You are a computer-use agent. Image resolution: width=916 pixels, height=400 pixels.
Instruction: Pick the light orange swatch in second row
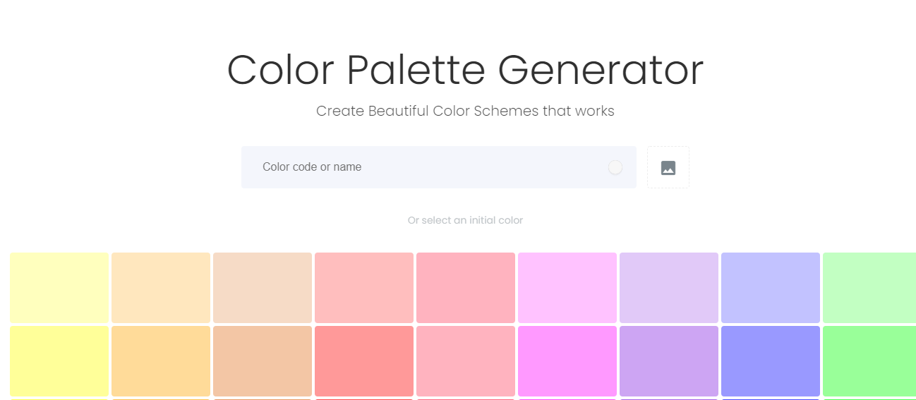161,360
